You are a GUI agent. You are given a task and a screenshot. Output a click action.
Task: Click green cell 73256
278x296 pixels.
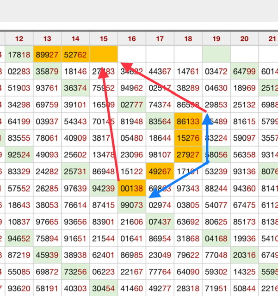[x=75, y=272]
